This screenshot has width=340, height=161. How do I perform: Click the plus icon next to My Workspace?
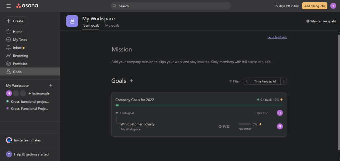pyautogui.click(x=50, y=85)
